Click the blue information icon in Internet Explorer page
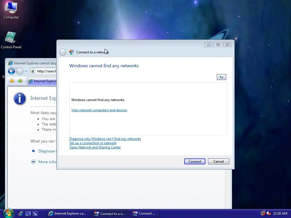This screenshot has height=218, width=291. (20, 98)
